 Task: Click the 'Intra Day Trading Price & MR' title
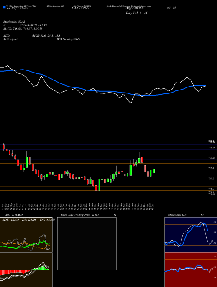tap(80, 215)
